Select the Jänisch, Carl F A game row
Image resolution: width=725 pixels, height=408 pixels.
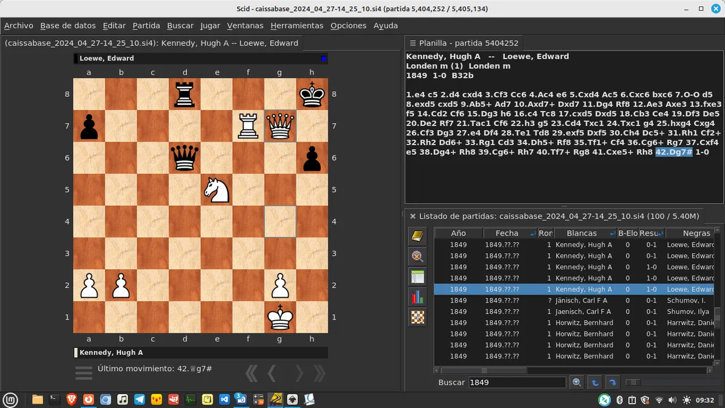click(574, 300)
